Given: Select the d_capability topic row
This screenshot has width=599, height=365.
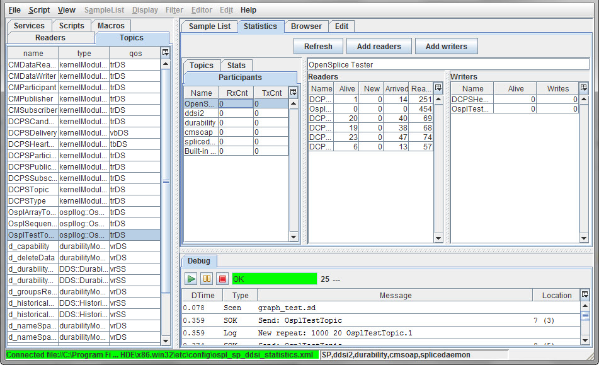Looking at the screenshot, I should pyautogui.click(x=84, y=246).
